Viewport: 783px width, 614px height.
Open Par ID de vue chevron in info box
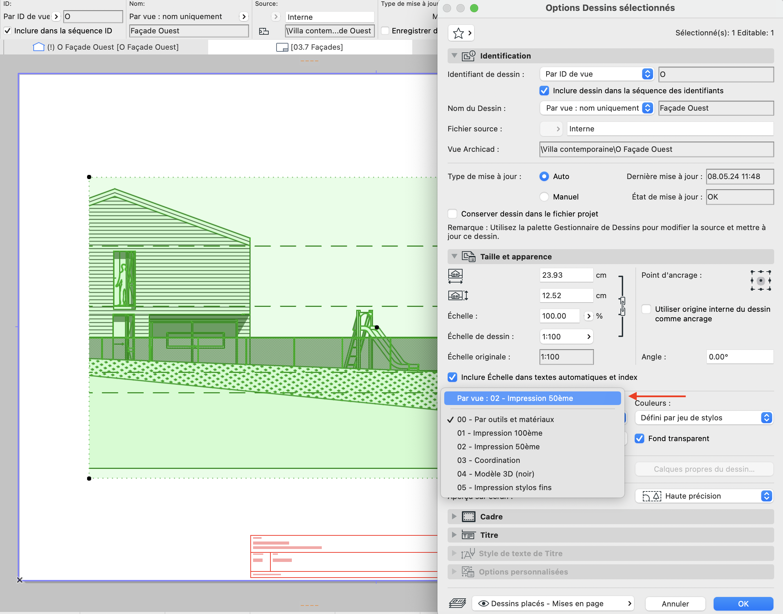pyautogui.click(x=56, y=17)
